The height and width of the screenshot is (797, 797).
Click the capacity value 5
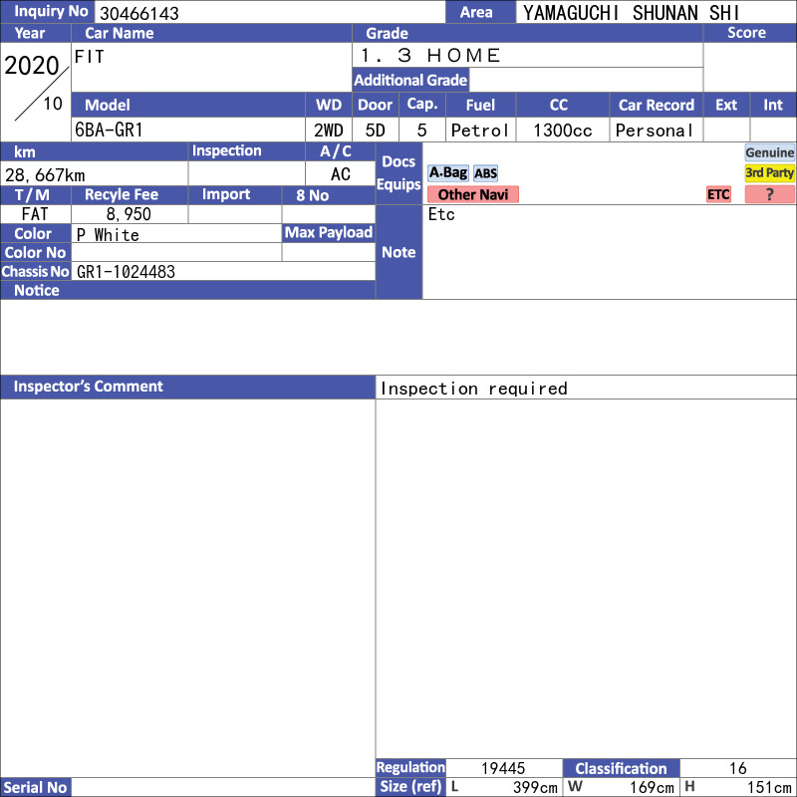[x=421, y=131]
